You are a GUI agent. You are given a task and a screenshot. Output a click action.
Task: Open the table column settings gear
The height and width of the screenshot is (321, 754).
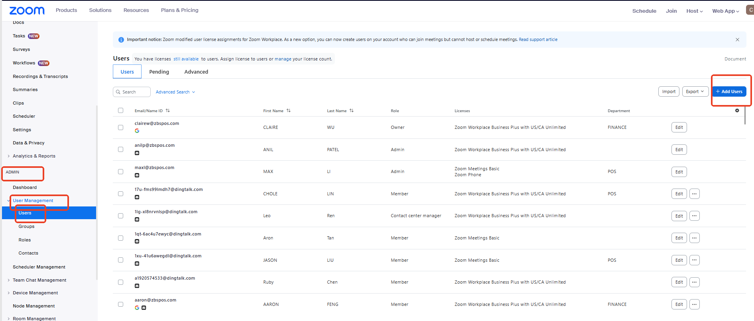coord(737,111)
